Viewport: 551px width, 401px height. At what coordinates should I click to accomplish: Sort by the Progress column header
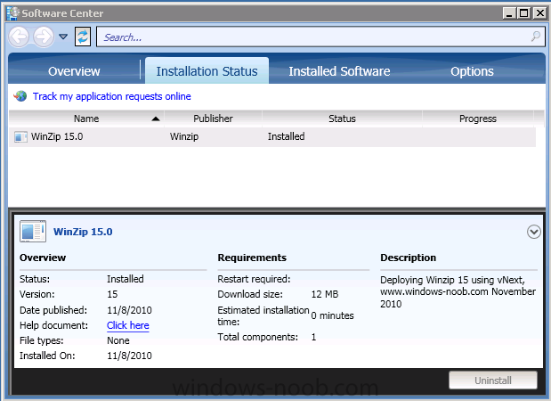478,119
